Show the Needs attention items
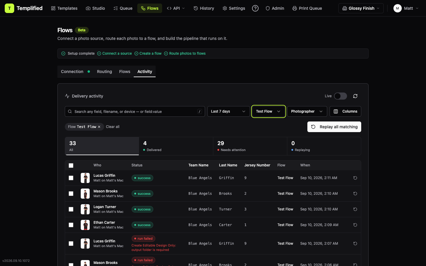The image size is (426, 266). coord(250,146)
